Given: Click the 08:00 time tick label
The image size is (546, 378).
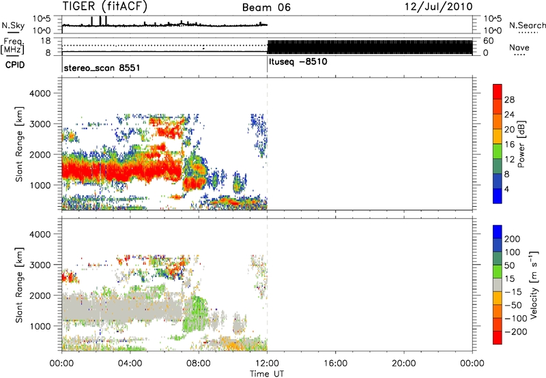Looking at the screenshot, I should coord(199,364).
